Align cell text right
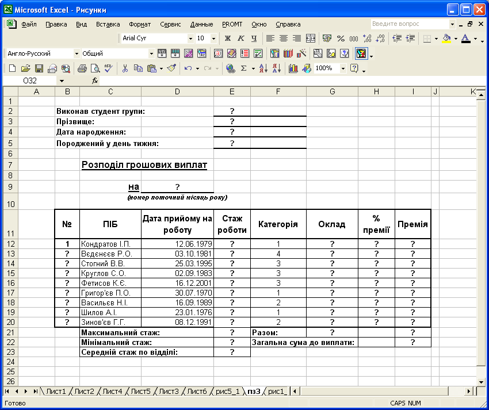The image size is (489, 410). coord(297,39)
